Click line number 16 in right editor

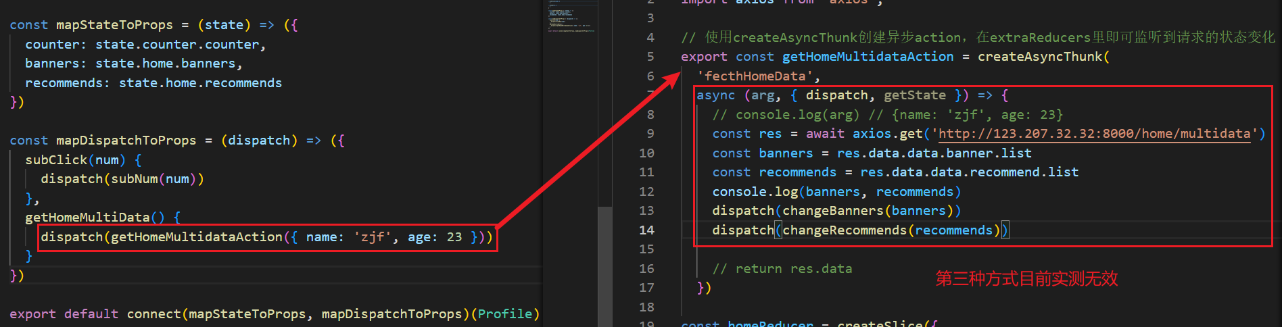click(x=646, y=269)
